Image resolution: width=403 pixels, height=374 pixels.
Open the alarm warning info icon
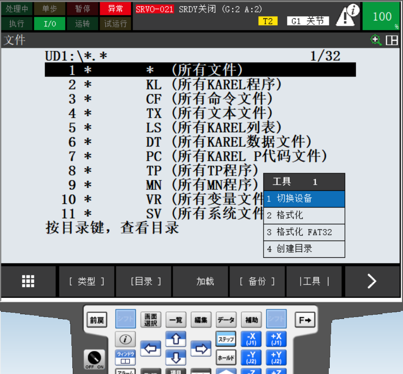pyautogui.click(x=347, y=15)
